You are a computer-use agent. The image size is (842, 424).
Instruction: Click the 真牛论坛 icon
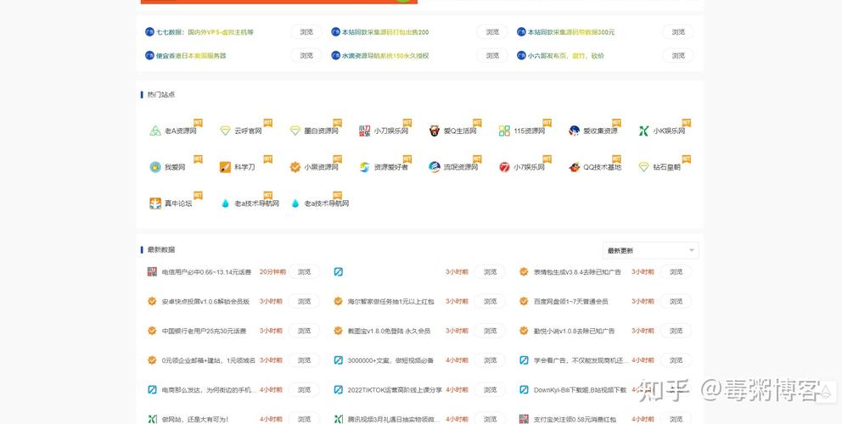[155, 204]
